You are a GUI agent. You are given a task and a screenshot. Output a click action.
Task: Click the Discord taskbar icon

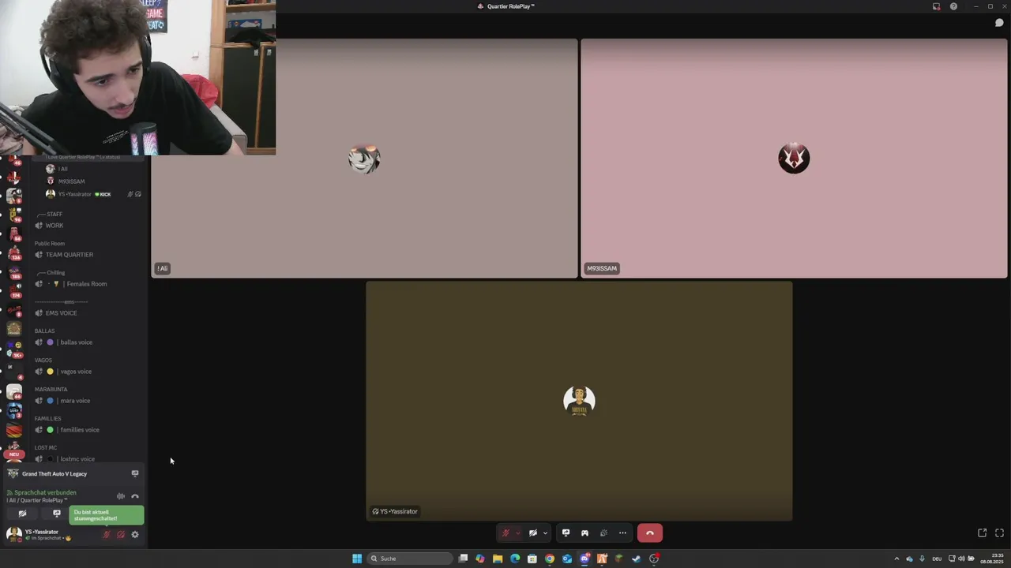(x=584, y=559)
